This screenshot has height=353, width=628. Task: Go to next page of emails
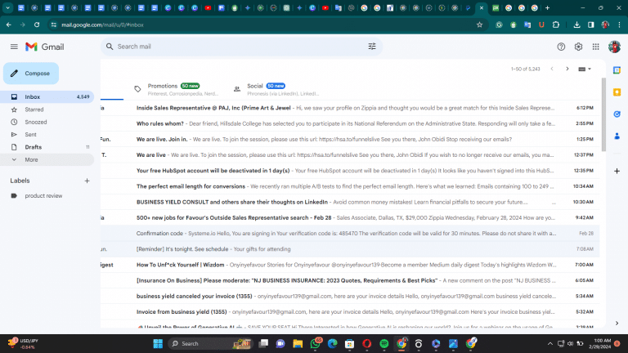[x=567, y=69]
